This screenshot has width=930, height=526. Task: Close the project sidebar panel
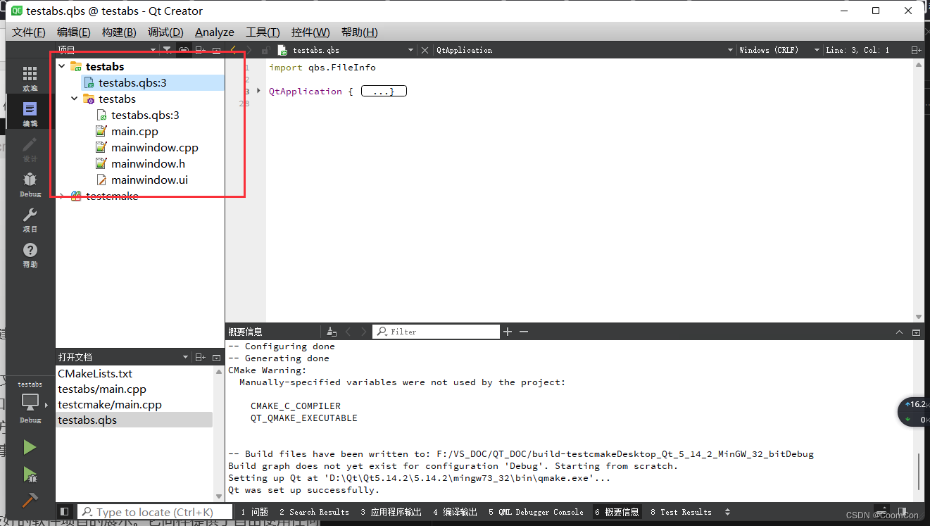(x=216, y=50)
